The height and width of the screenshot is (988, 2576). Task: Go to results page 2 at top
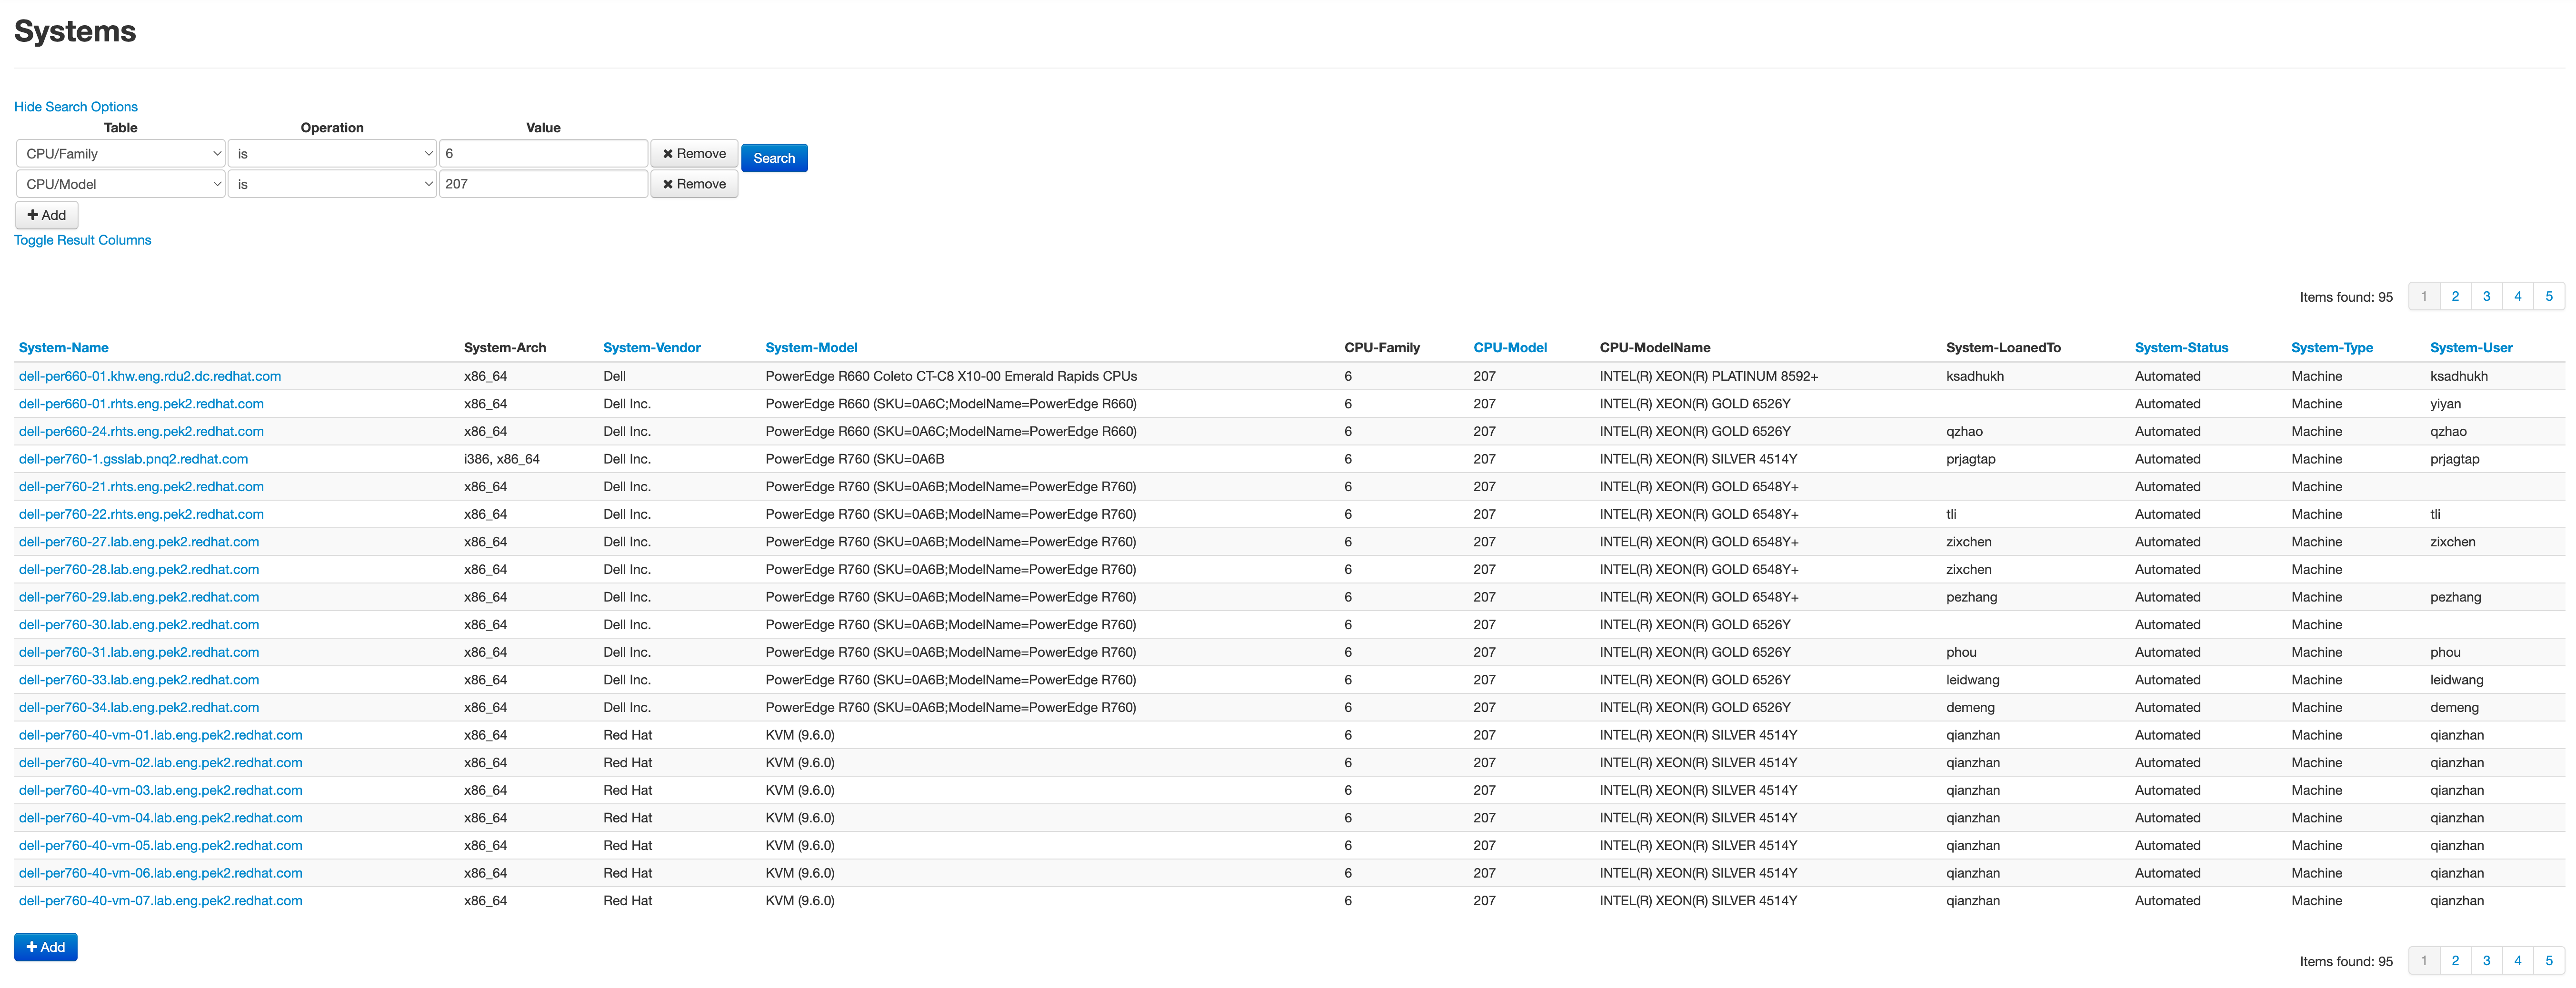[x=2454, y=296]
